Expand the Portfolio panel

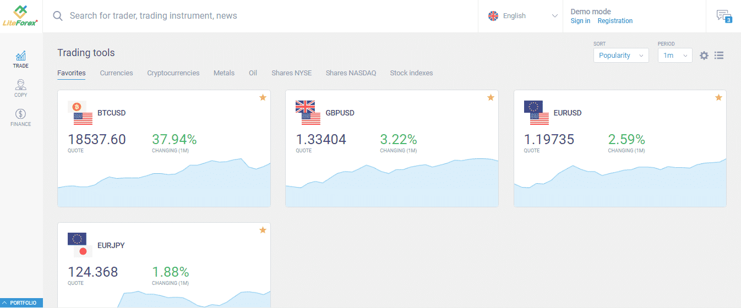(21, 303)
